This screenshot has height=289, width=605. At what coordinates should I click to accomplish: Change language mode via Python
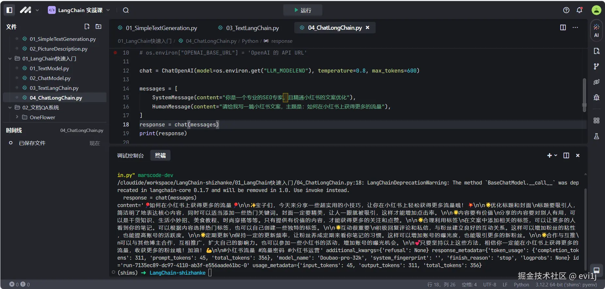(521, 284)
